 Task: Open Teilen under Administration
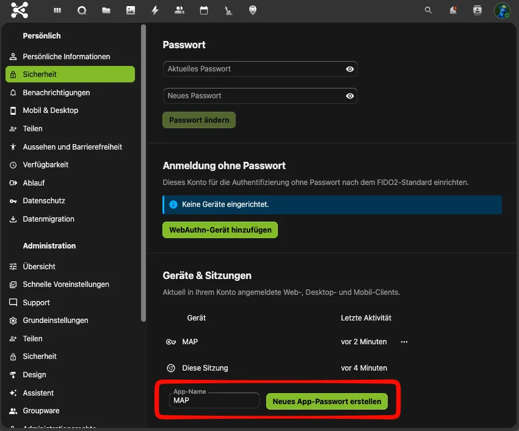[70, 339]
